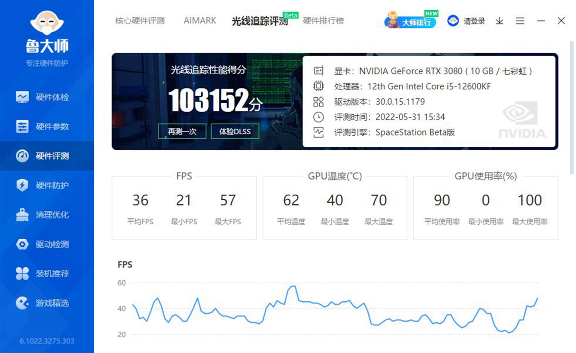
Task: Switch to the AIMARK tab
Action: (199, 21)
